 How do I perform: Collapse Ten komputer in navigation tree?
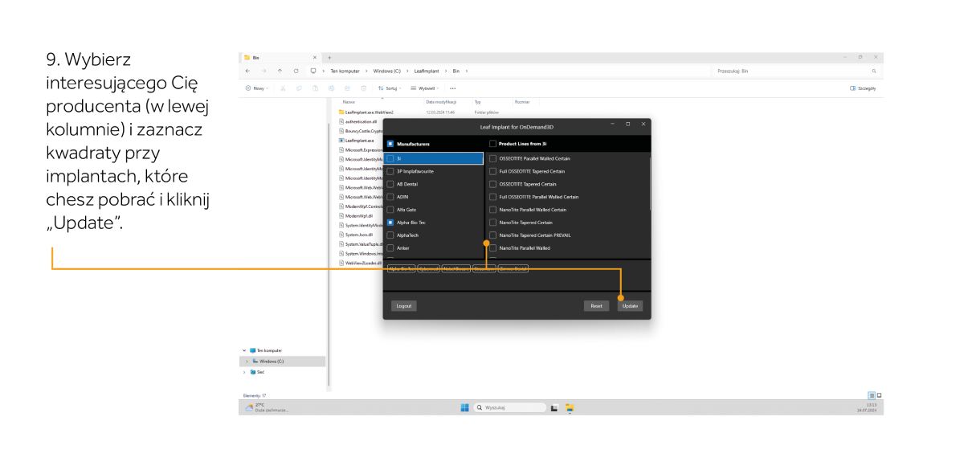click(x=244, y=350)
